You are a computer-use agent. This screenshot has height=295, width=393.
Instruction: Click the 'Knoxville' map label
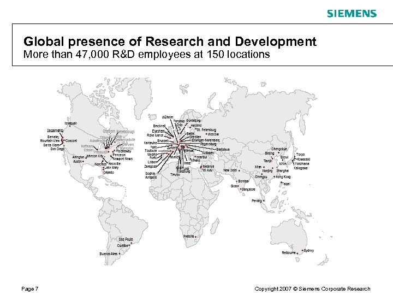(x=115, y=163)
